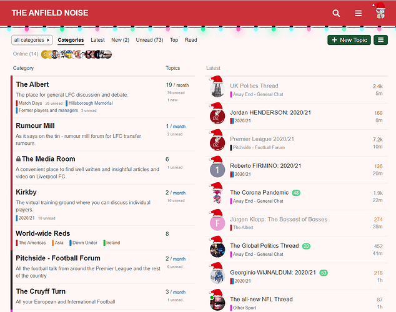Open Pitchside - Football Forum category
The width and height of the screenshot is (396, 312).
(x=58, y=258)
